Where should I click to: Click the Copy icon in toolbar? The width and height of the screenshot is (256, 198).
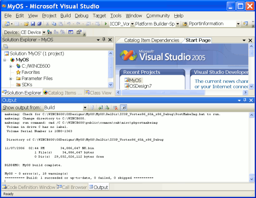(54, 24)
